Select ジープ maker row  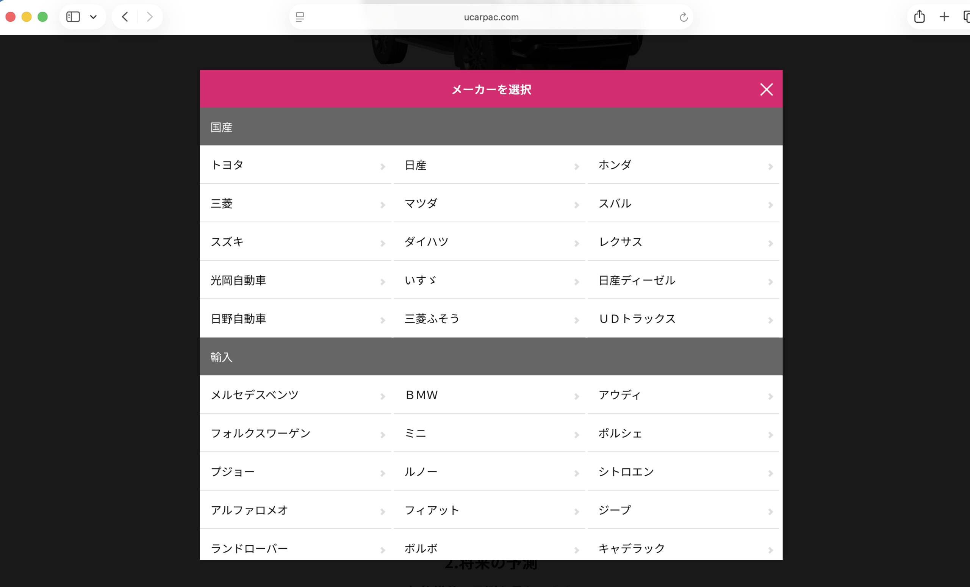pyautogui.click(x=684, y=510)
